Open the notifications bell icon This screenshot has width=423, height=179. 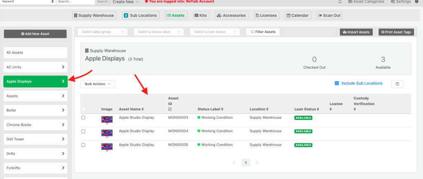tap(340, 2)
